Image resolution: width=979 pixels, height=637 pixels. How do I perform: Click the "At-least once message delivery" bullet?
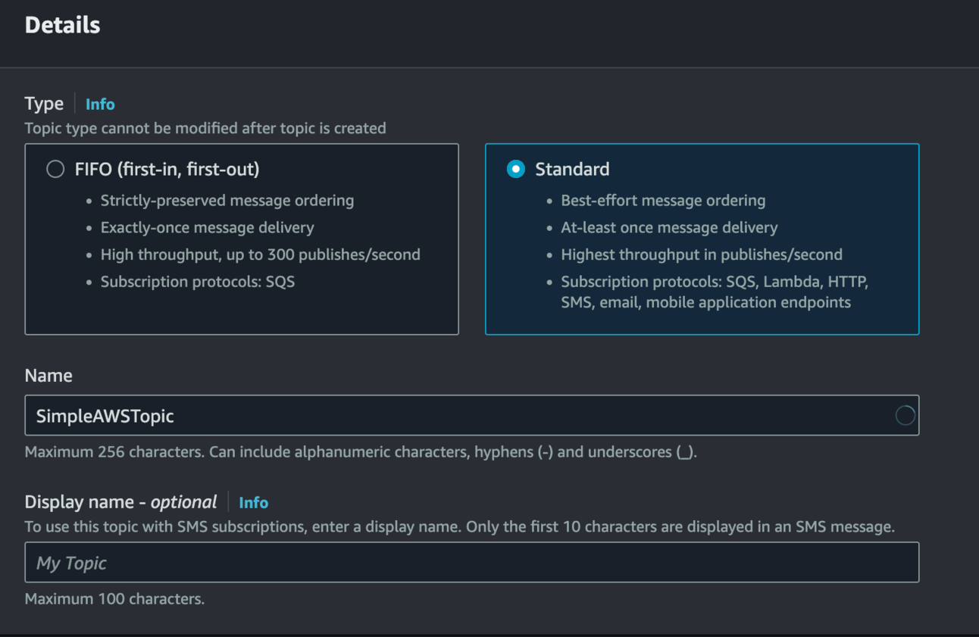(669, 227)
